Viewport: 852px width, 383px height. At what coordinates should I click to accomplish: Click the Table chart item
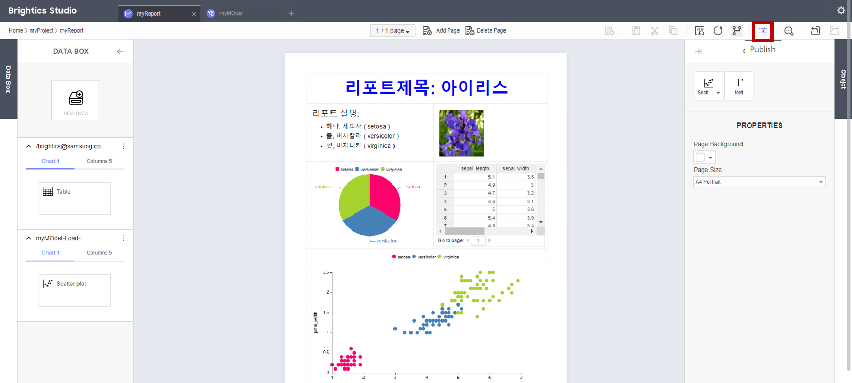(74, 198)
